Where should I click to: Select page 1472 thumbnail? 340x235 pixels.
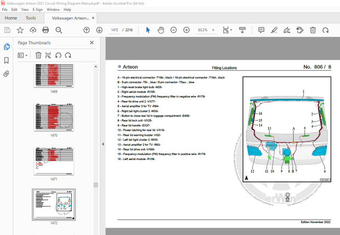click(54, 204)
